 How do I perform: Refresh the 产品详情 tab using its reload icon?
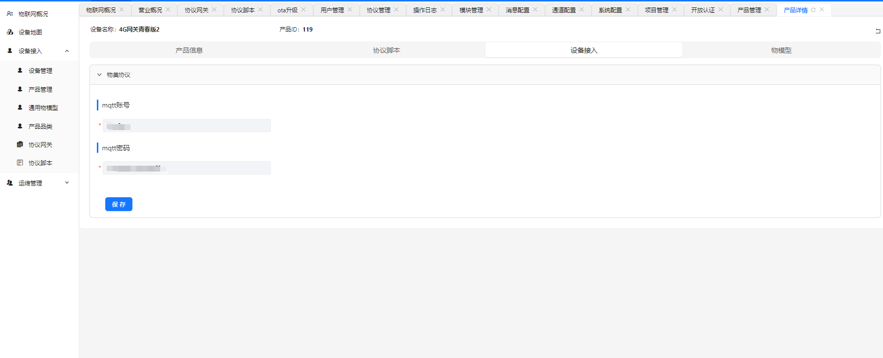point(813,10)
